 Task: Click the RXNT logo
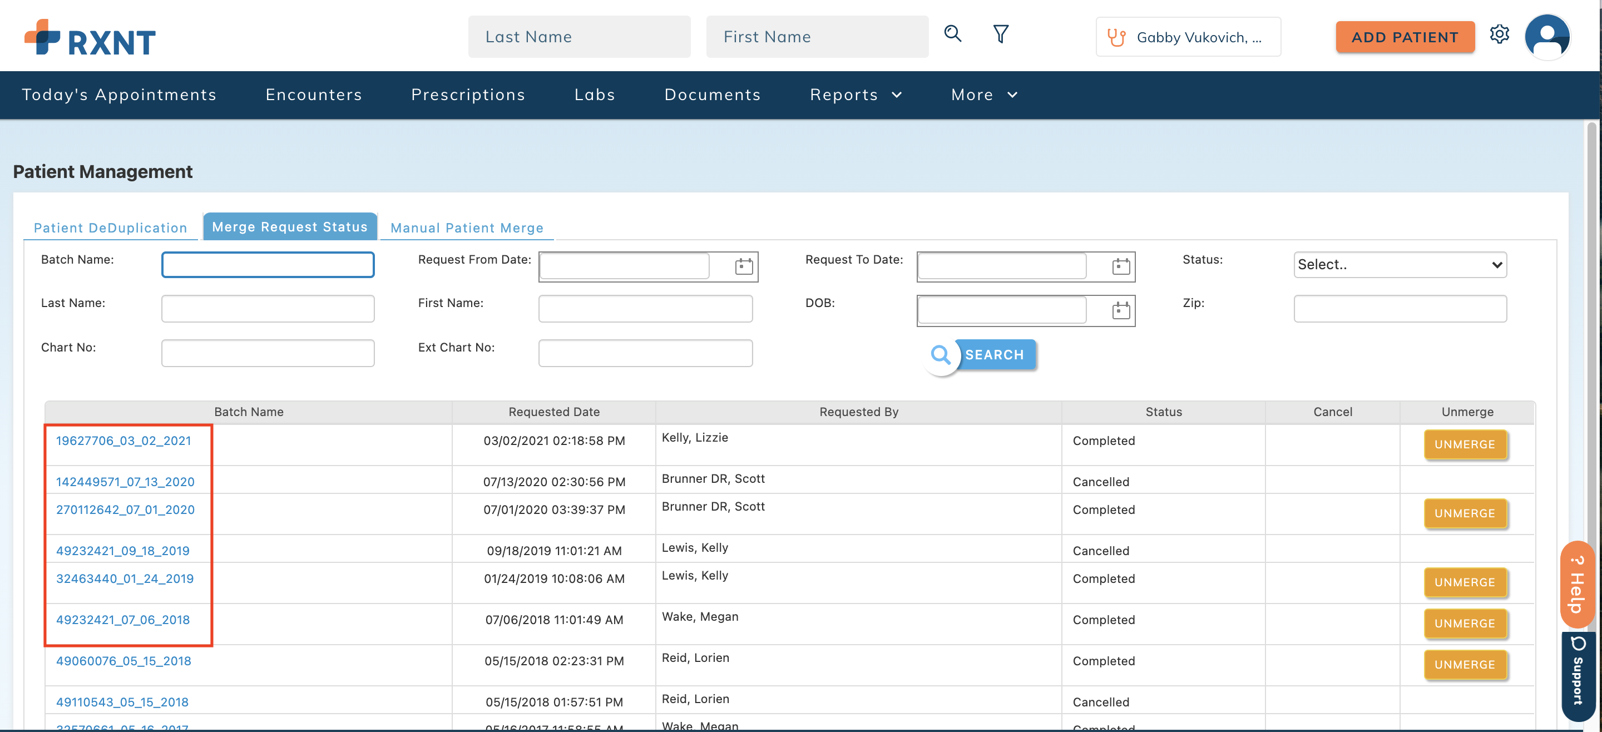coord(90,38)
